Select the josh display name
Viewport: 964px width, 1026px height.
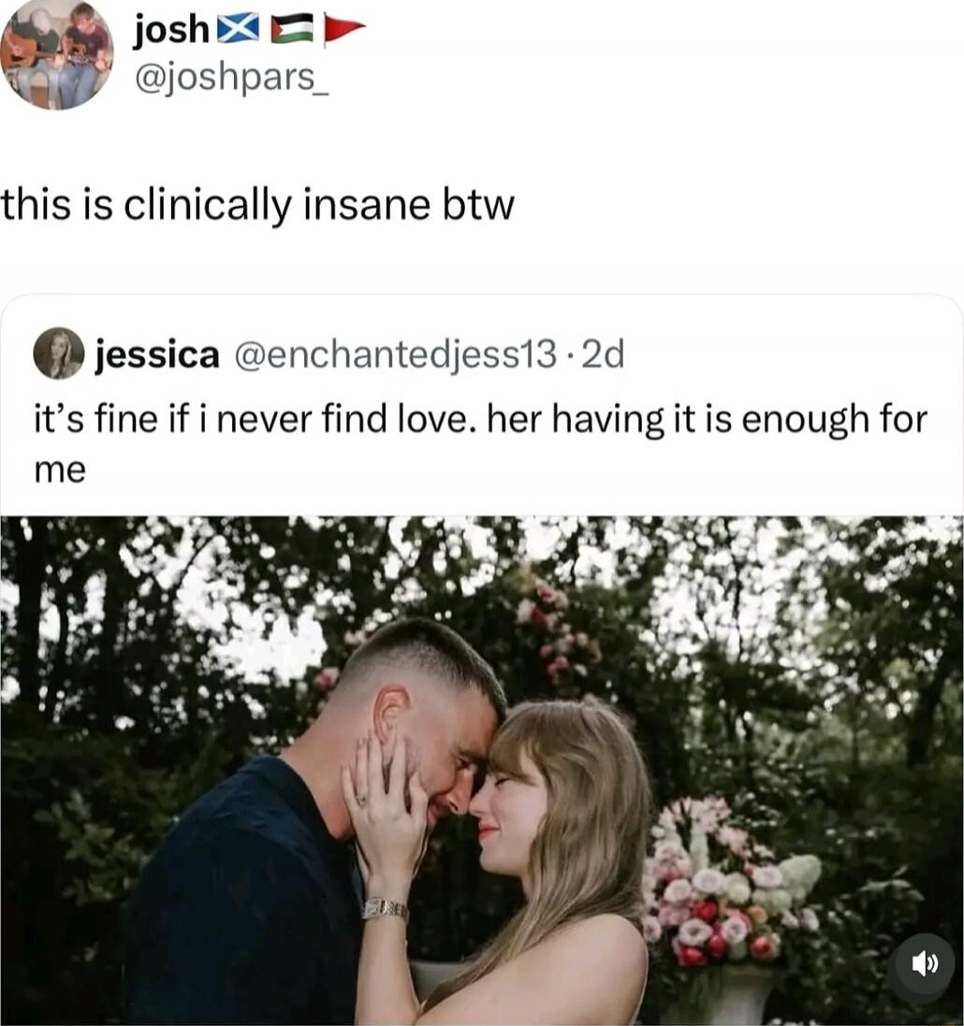[171, 30]
